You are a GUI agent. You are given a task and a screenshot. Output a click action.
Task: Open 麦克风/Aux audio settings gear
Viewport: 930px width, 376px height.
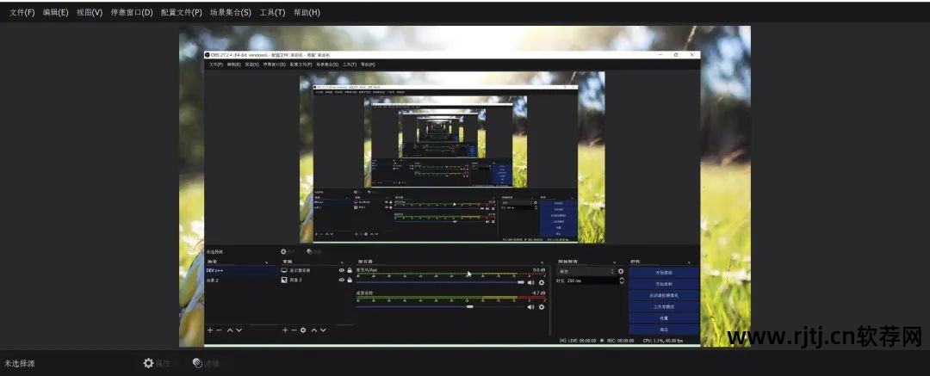coord(541,282)
